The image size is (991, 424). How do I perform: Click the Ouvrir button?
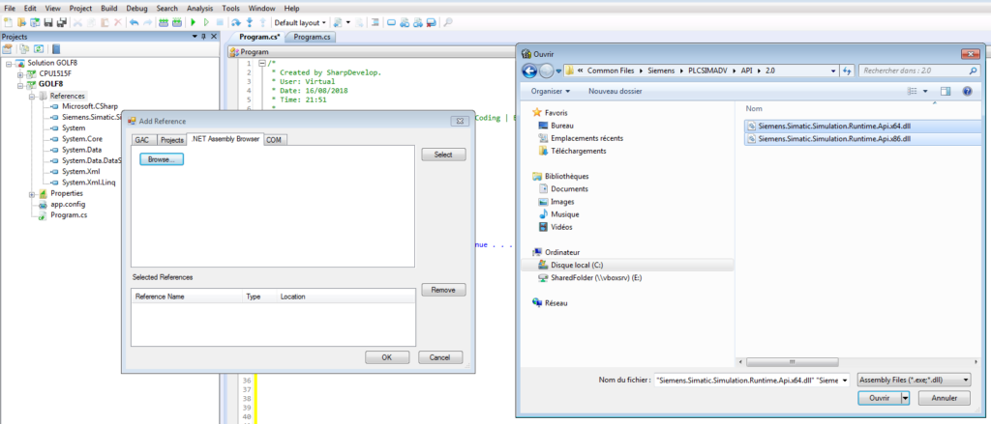880,398
